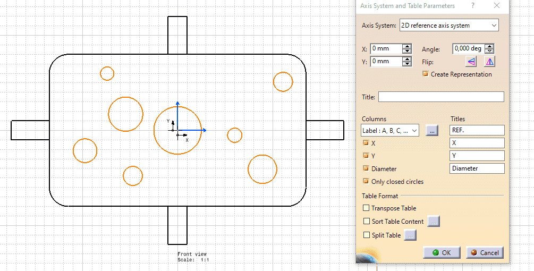Edit the X column title field

[x=477, y=143]
